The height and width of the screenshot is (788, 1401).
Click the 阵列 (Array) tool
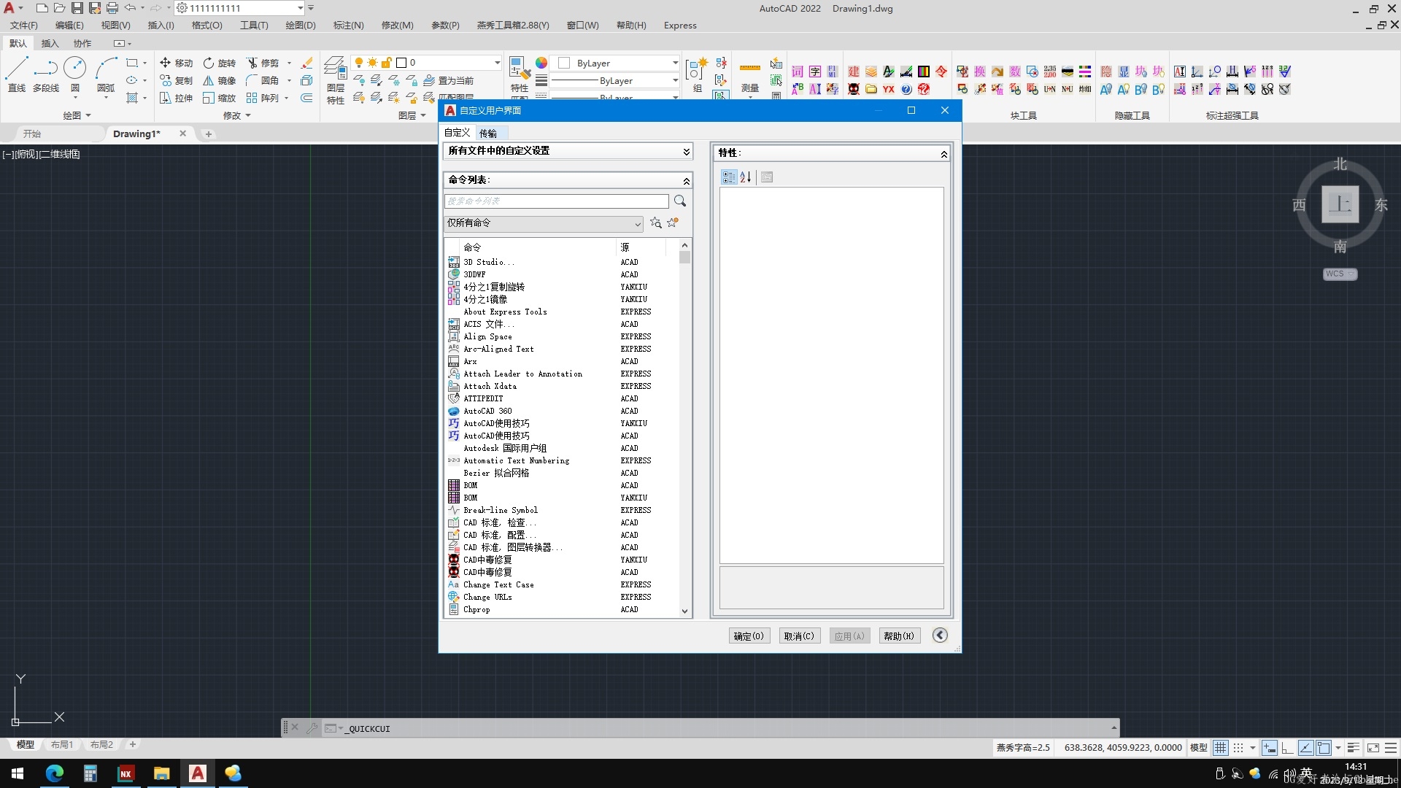point(263,98)
